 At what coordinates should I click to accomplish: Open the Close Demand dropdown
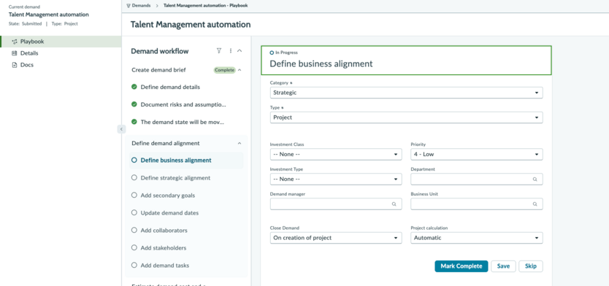pyautogui.click(x=336, y=238)
